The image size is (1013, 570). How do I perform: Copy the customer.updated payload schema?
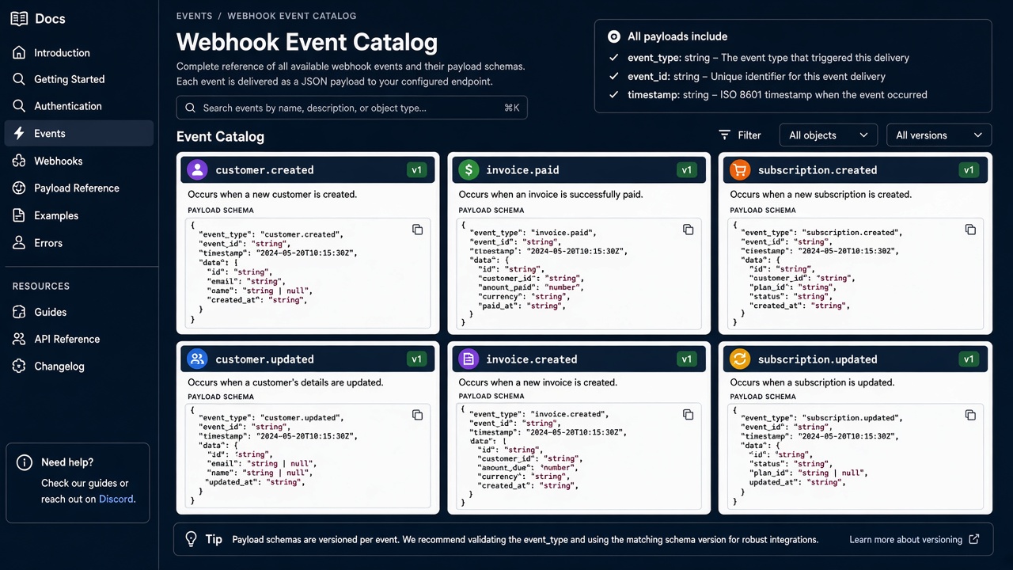(417, 415)
